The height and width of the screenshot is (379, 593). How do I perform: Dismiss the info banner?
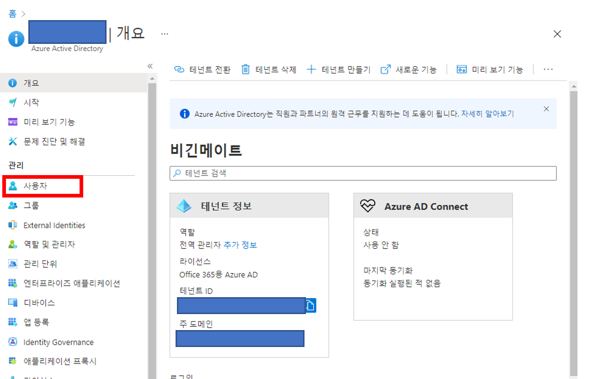point(546,109)
